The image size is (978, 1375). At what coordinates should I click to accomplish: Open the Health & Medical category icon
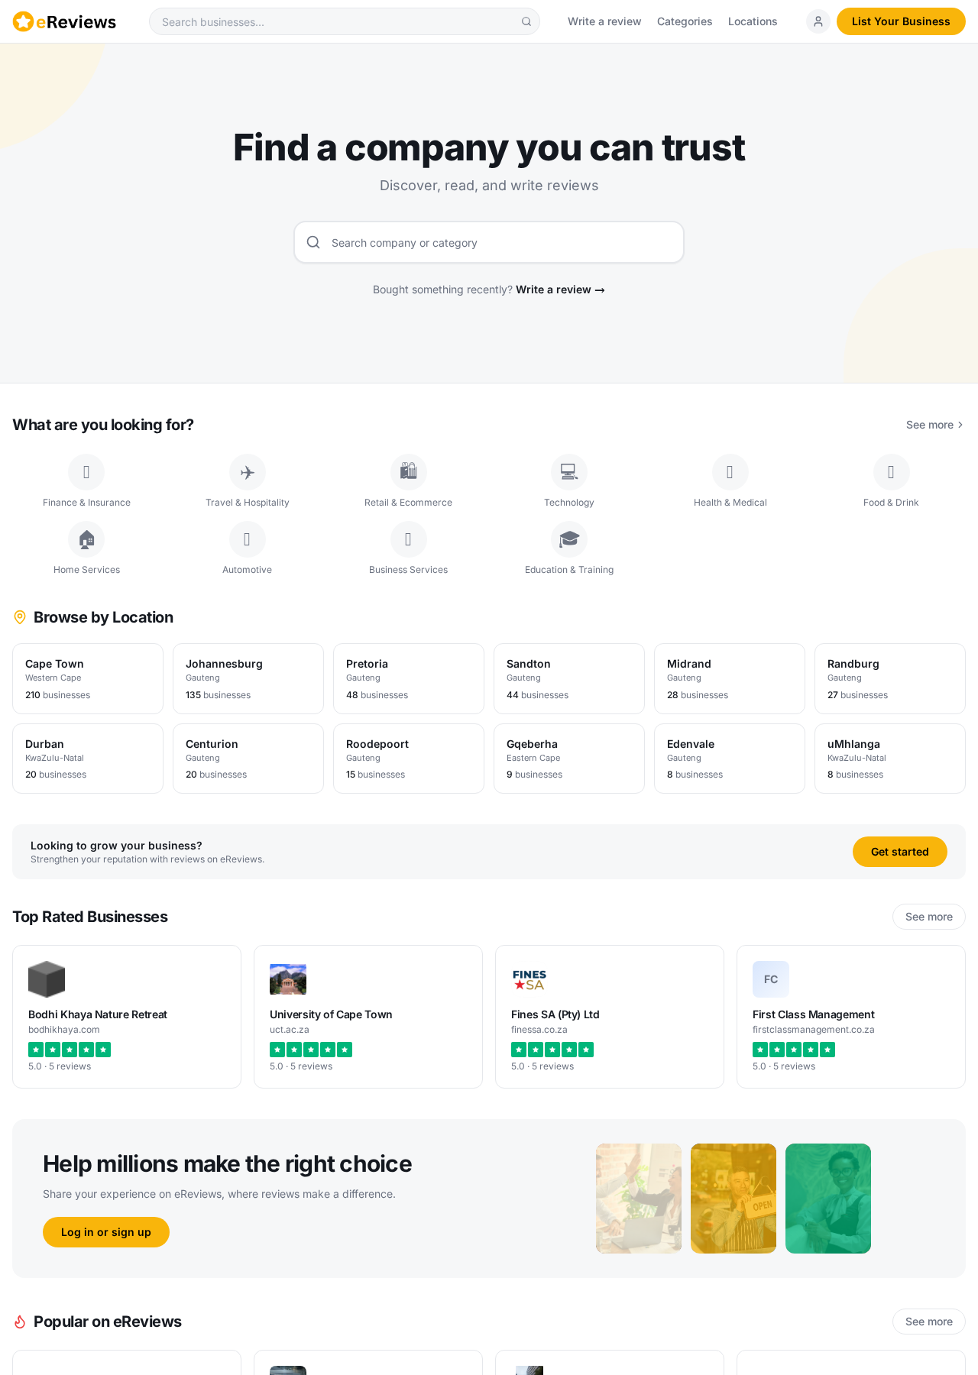(x=730, y=472)
